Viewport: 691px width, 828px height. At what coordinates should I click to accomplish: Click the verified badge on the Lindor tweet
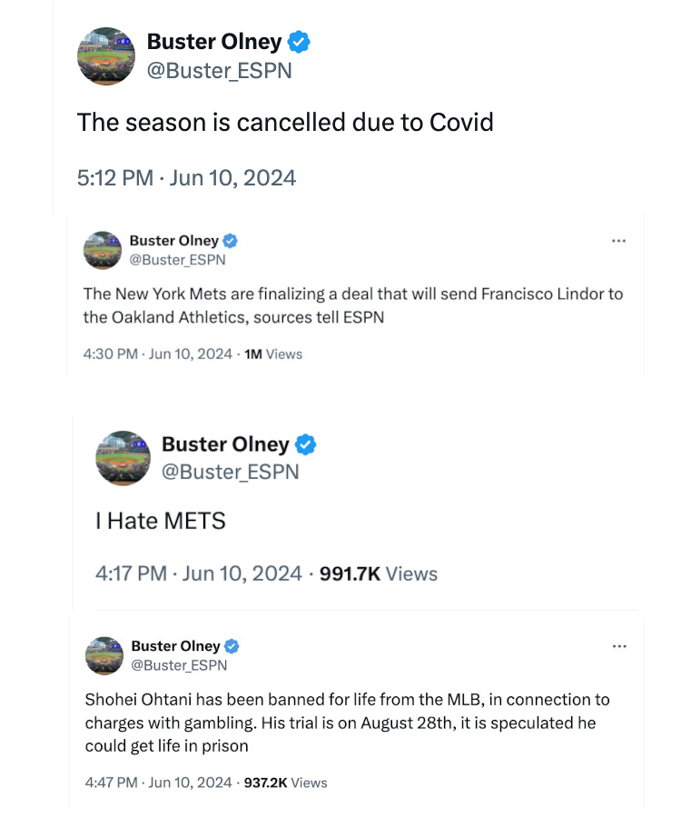coord(230,241)
